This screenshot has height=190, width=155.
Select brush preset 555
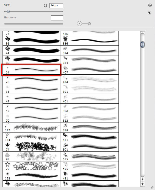pos(90,157)
